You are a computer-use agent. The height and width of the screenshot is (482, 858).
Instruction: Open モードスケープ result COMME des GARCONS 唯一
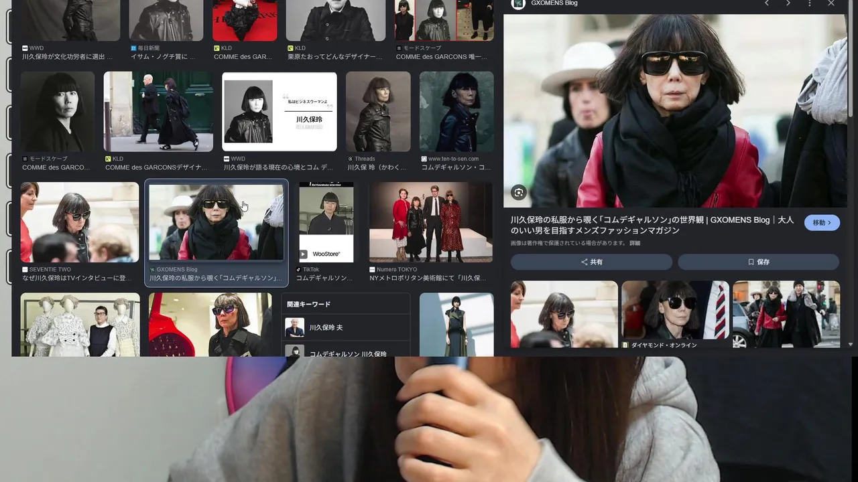442,57
